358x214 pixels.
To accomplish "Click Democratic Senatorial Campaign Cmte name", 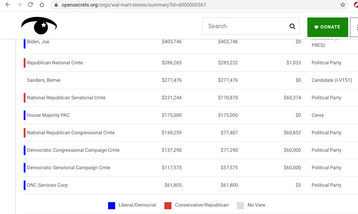I will 69,168.
